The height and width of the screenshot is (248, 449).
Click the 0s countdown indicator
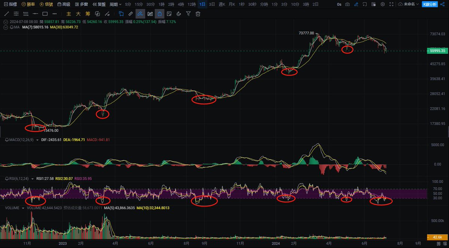pos(339,4)
